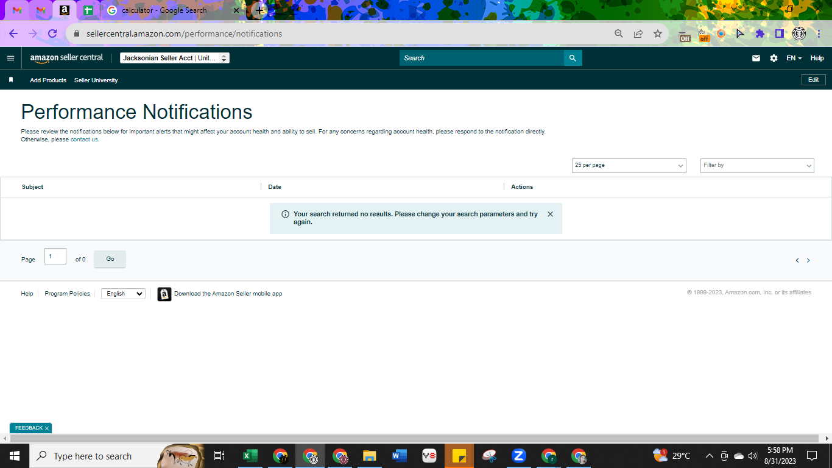832x468 pixels.
Task: Click the Go page button
Action: [x=110, y=259]
